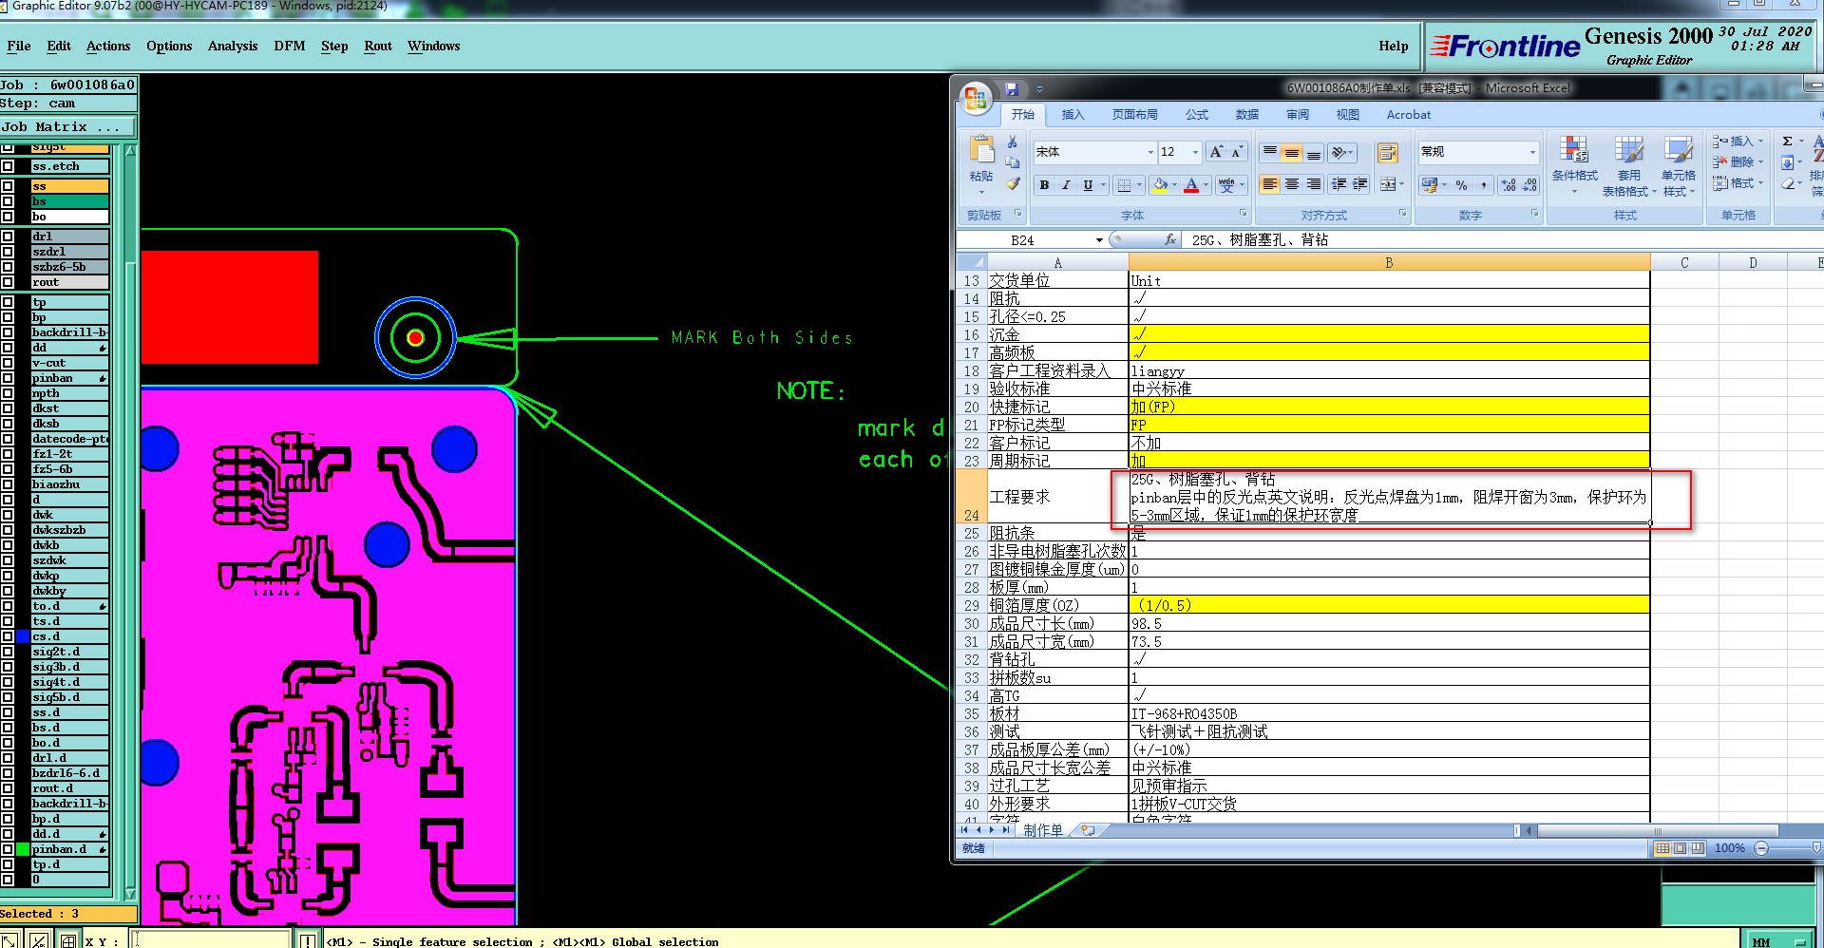Toggle the checkbox for layer cs.d
This screenshot has width=1824, height=948.
point(8,636)
